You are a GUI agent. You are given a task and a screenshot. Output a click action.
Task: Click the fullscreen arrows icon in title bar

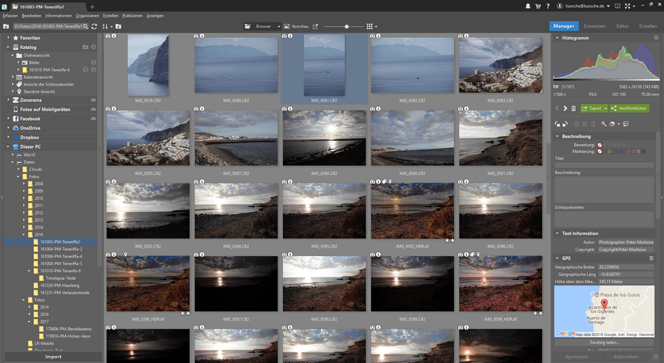627,6
